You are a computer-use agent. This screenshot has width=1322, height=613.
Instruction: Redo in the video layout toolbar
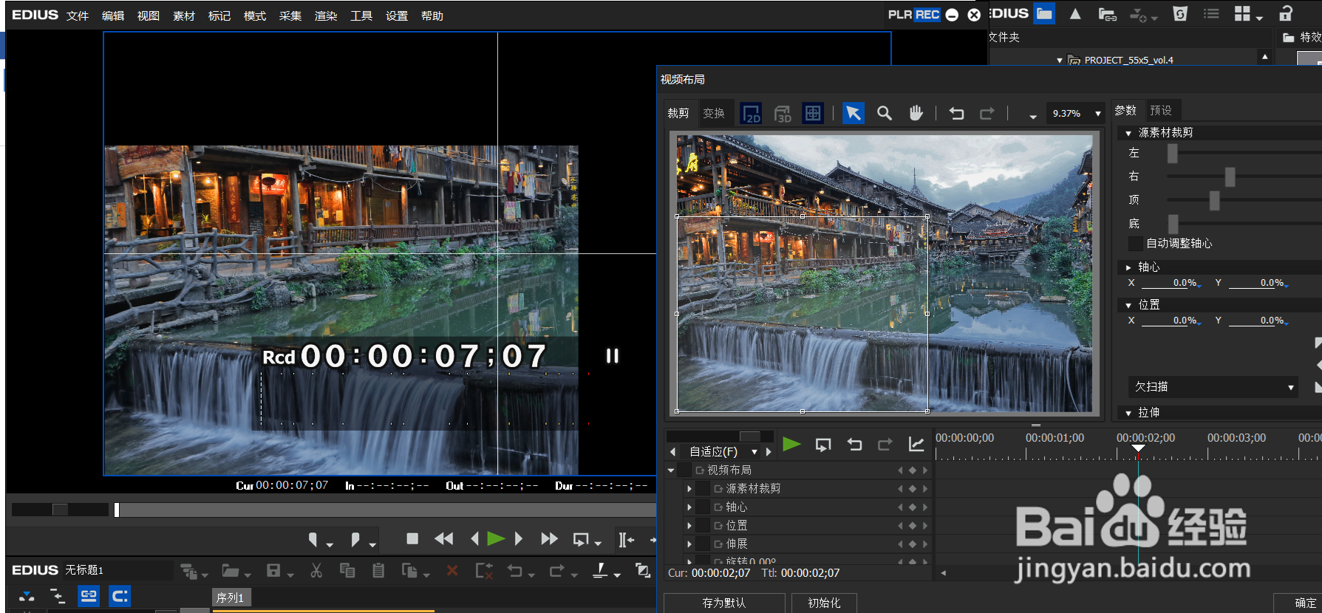coord(987,114)
